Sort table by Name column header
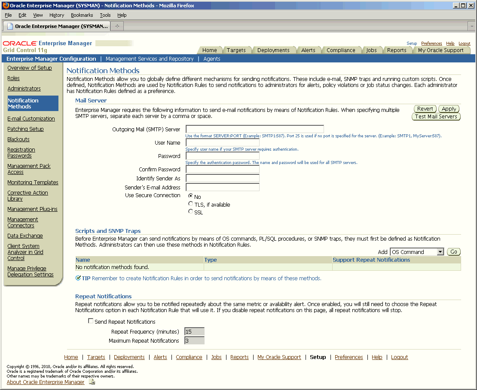 tap(83, 260)
